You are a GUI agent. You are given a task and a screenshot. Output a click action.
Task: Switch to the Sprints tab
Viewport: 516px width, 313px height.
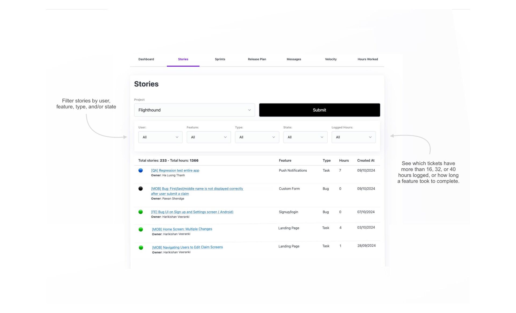220,59
